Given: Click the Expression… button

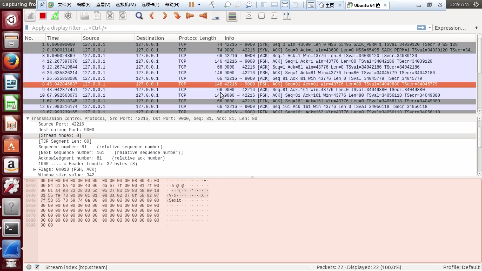Looking at the screenshot, I should (450, 28).
